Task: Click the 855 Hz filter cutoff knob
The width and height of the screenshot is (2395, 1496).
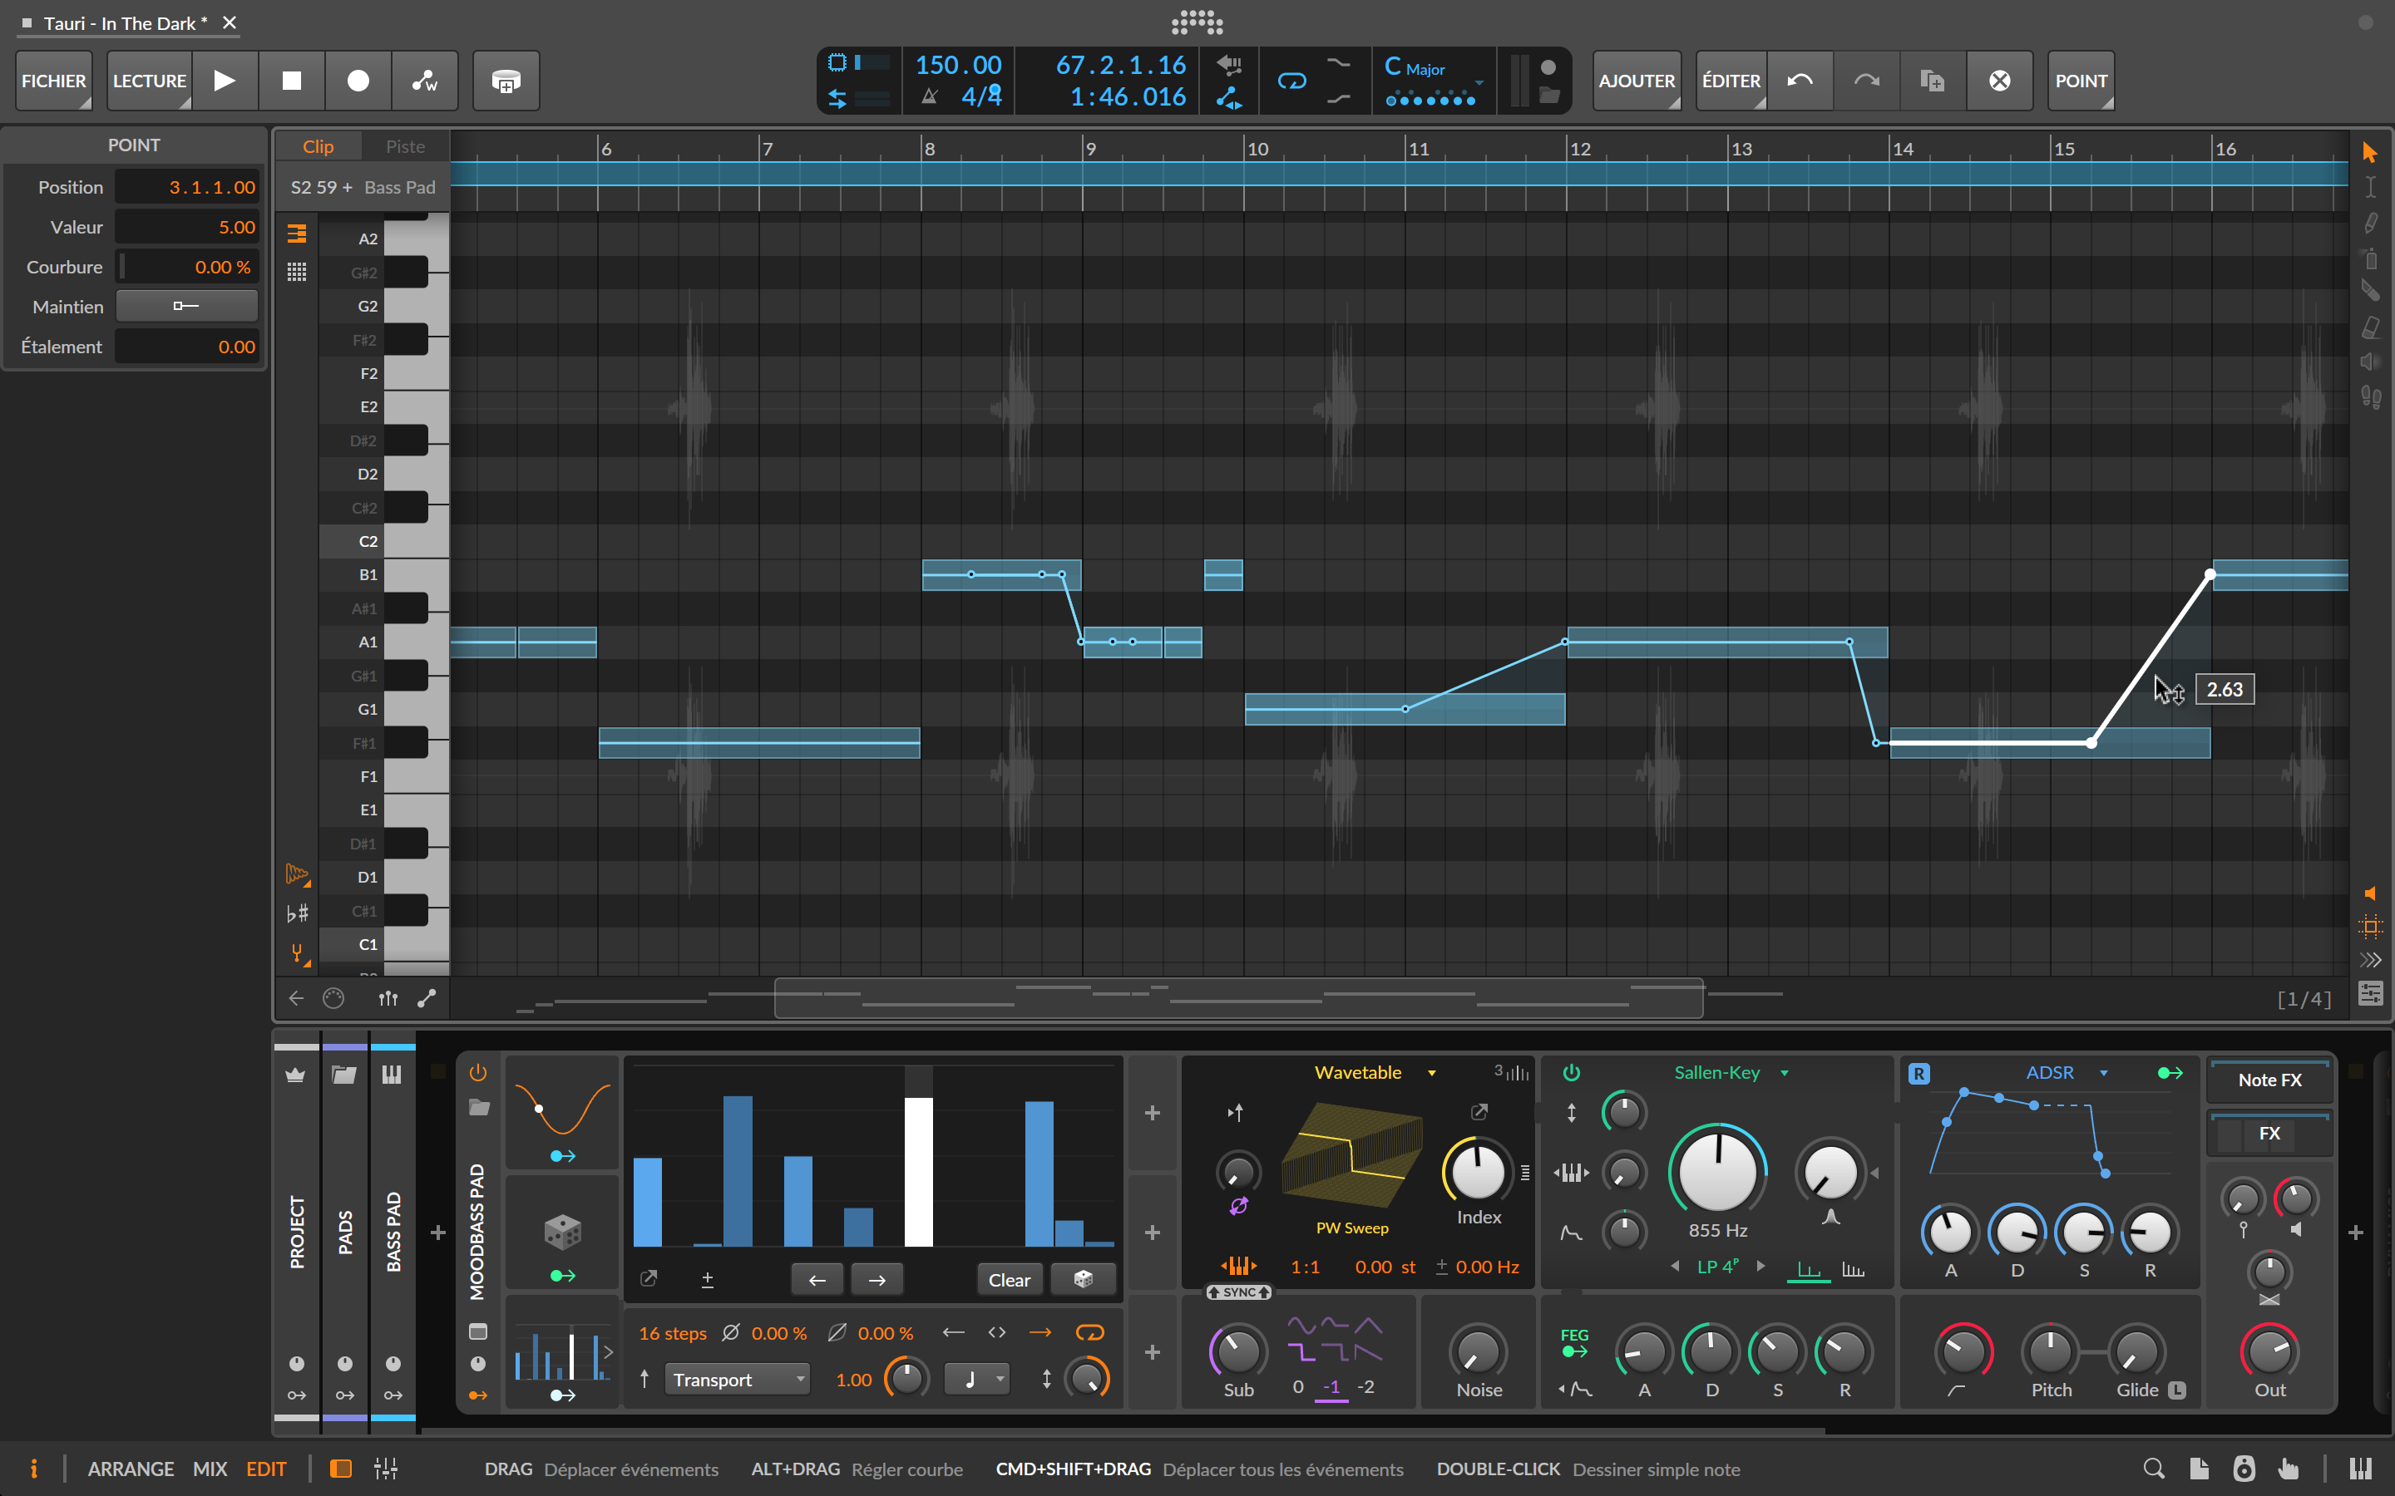Action: pyautogui.click(x=1717, y=1173)
